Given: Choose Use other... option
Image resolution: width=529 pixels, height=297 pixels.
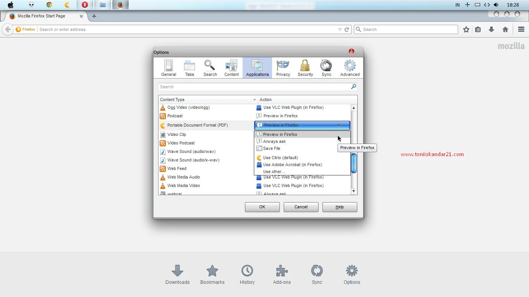Looking at the screenshot, I should (302, 172).
